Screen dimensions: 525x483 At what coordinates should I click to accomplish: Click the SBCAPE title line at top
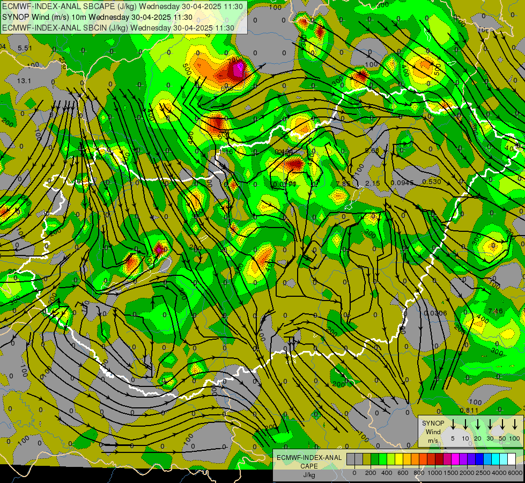point(122,6)
